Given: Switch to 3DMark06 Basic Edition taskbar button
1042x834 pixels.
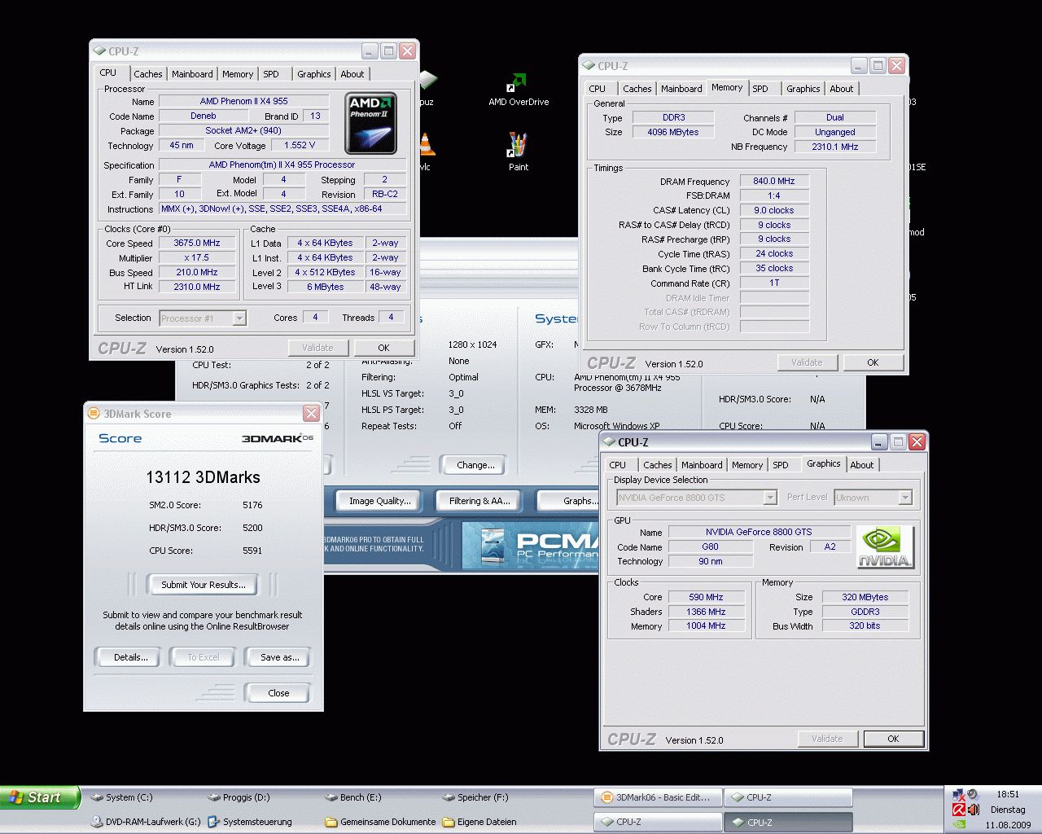Looking at the screenshot, I should 658,797.
